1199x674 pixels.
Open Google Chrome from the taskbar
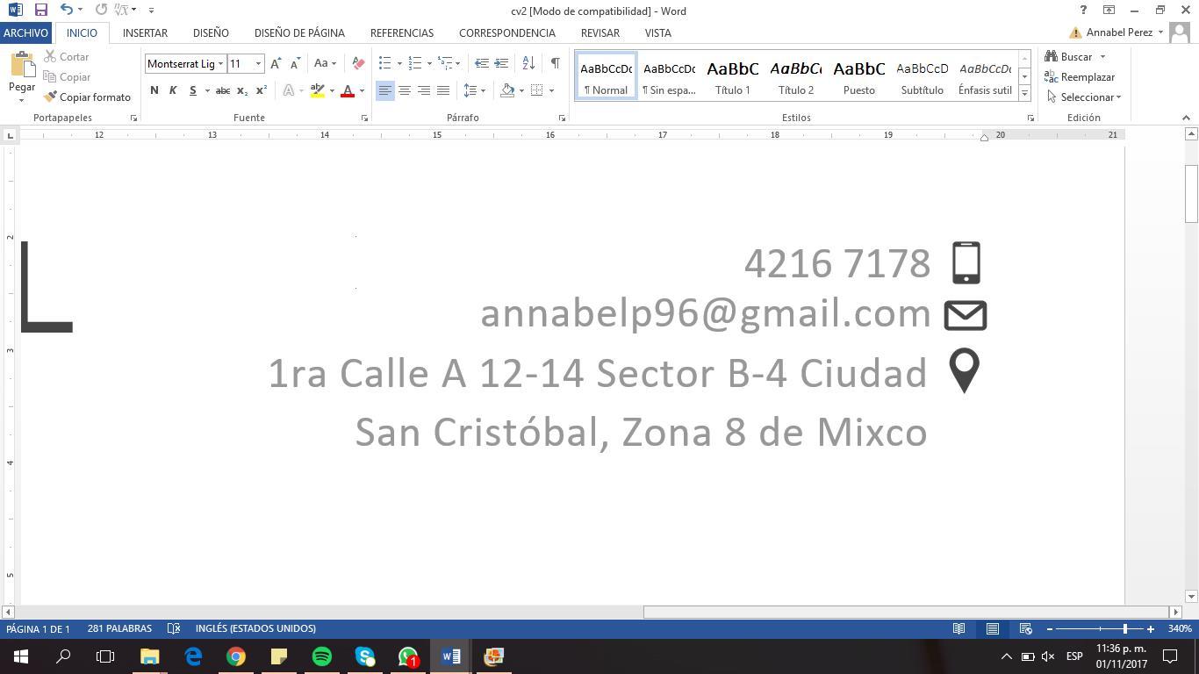tap(236, 656)
